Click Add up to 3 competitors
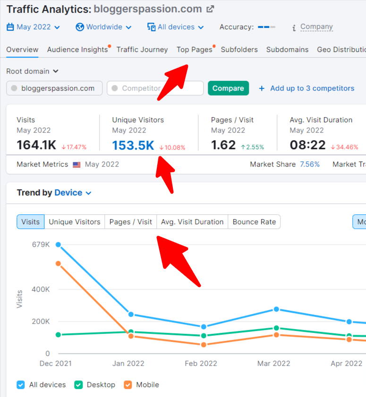The image size is (366, 397). (312, 88)
